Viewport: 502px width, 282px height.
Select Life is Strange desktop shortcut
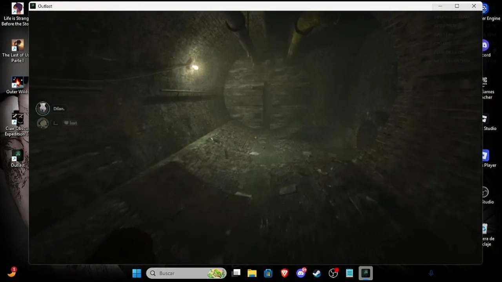16,15
